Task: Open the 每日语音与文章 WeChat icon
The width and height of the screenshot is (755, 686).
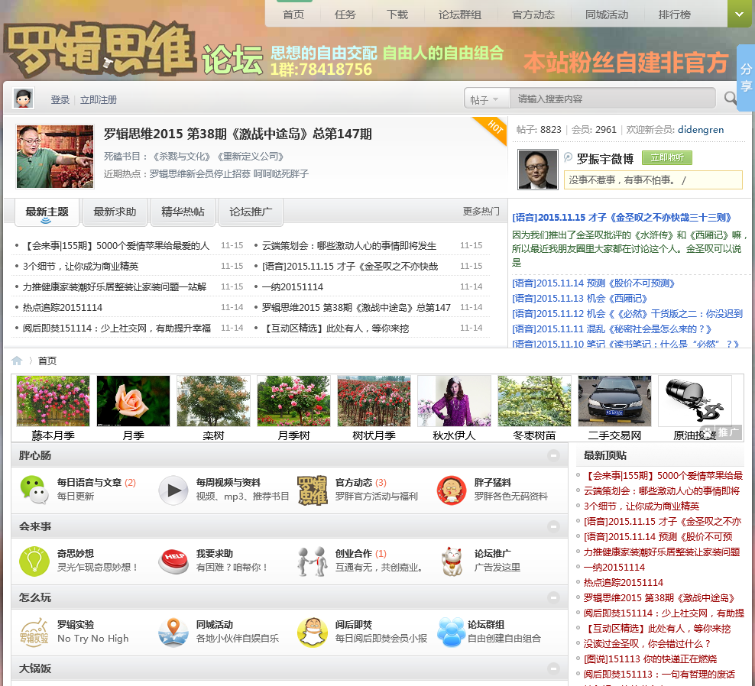Action: point(34,490)
